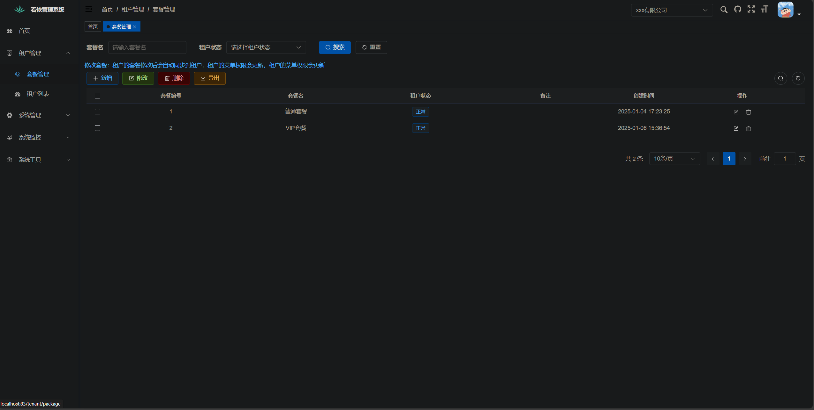Click the 租户列表 dashboard icon in sidebar

tap(18, 94)
